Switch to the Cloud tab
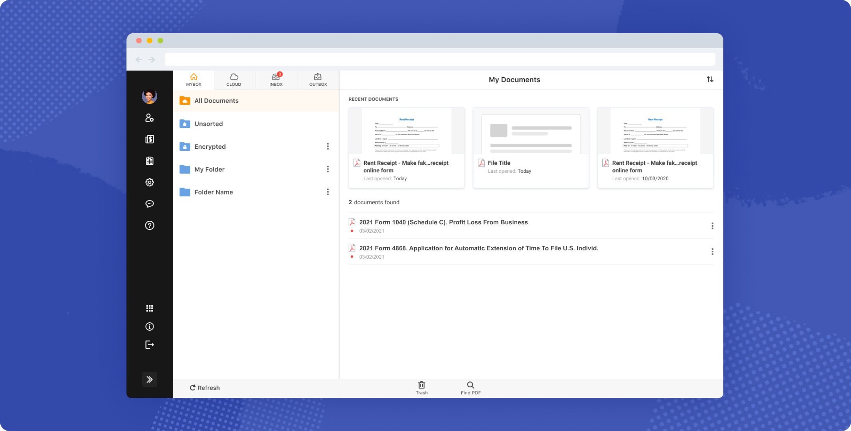 tap(234, 80)
